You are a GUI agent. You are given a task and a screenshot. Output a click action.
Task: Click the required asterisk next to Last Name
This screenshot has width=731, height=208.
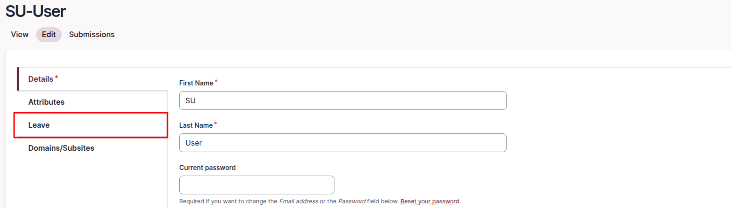point(215,123)
